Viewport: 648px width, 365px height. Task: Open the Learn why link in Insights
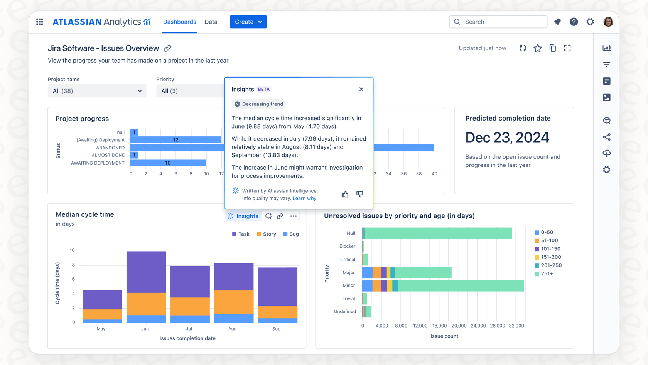pos(304,198)
